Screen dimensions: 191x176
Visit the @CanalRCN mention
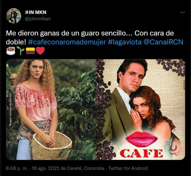(163, 42)
